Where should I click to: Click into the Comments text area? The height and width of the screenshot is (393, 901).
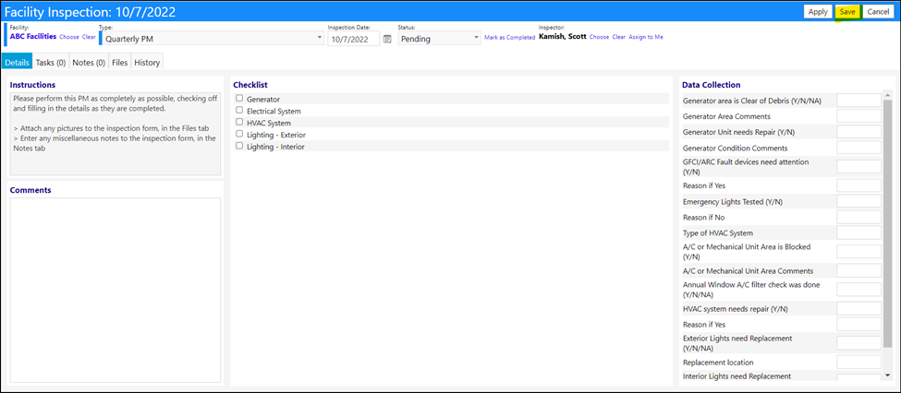point(115,290)
